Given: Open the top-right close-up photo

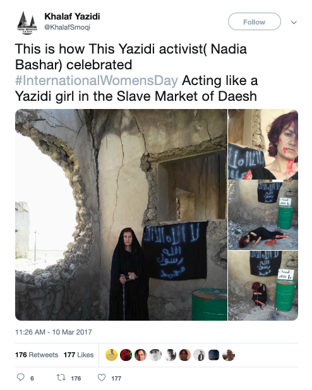Looking at the screenshot, I should click(263, 144).
